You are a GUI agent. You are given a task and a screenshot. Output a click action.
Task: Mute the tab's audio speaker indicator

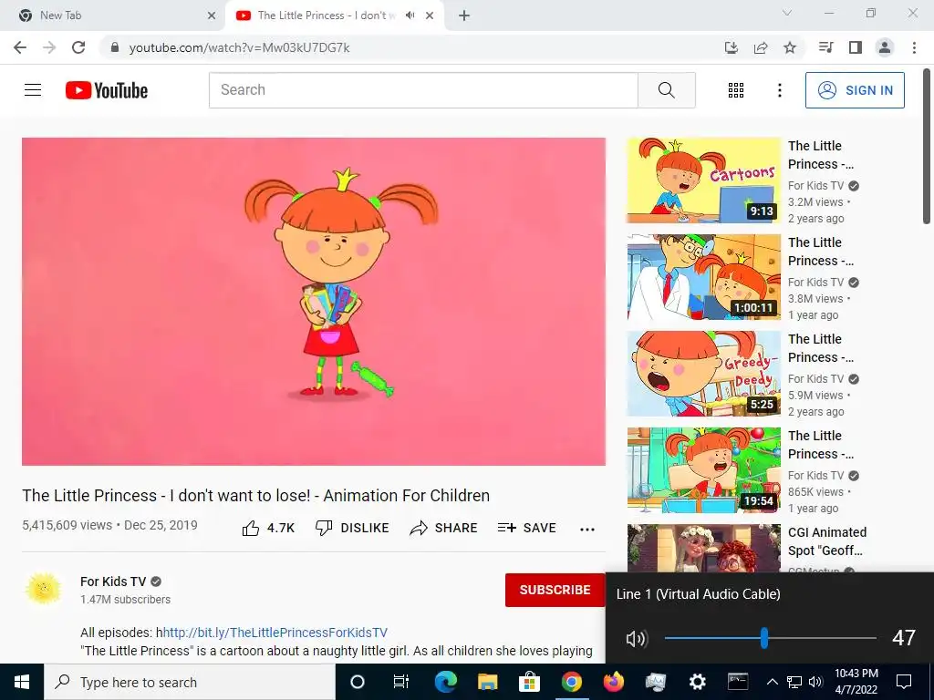point(410,15)
